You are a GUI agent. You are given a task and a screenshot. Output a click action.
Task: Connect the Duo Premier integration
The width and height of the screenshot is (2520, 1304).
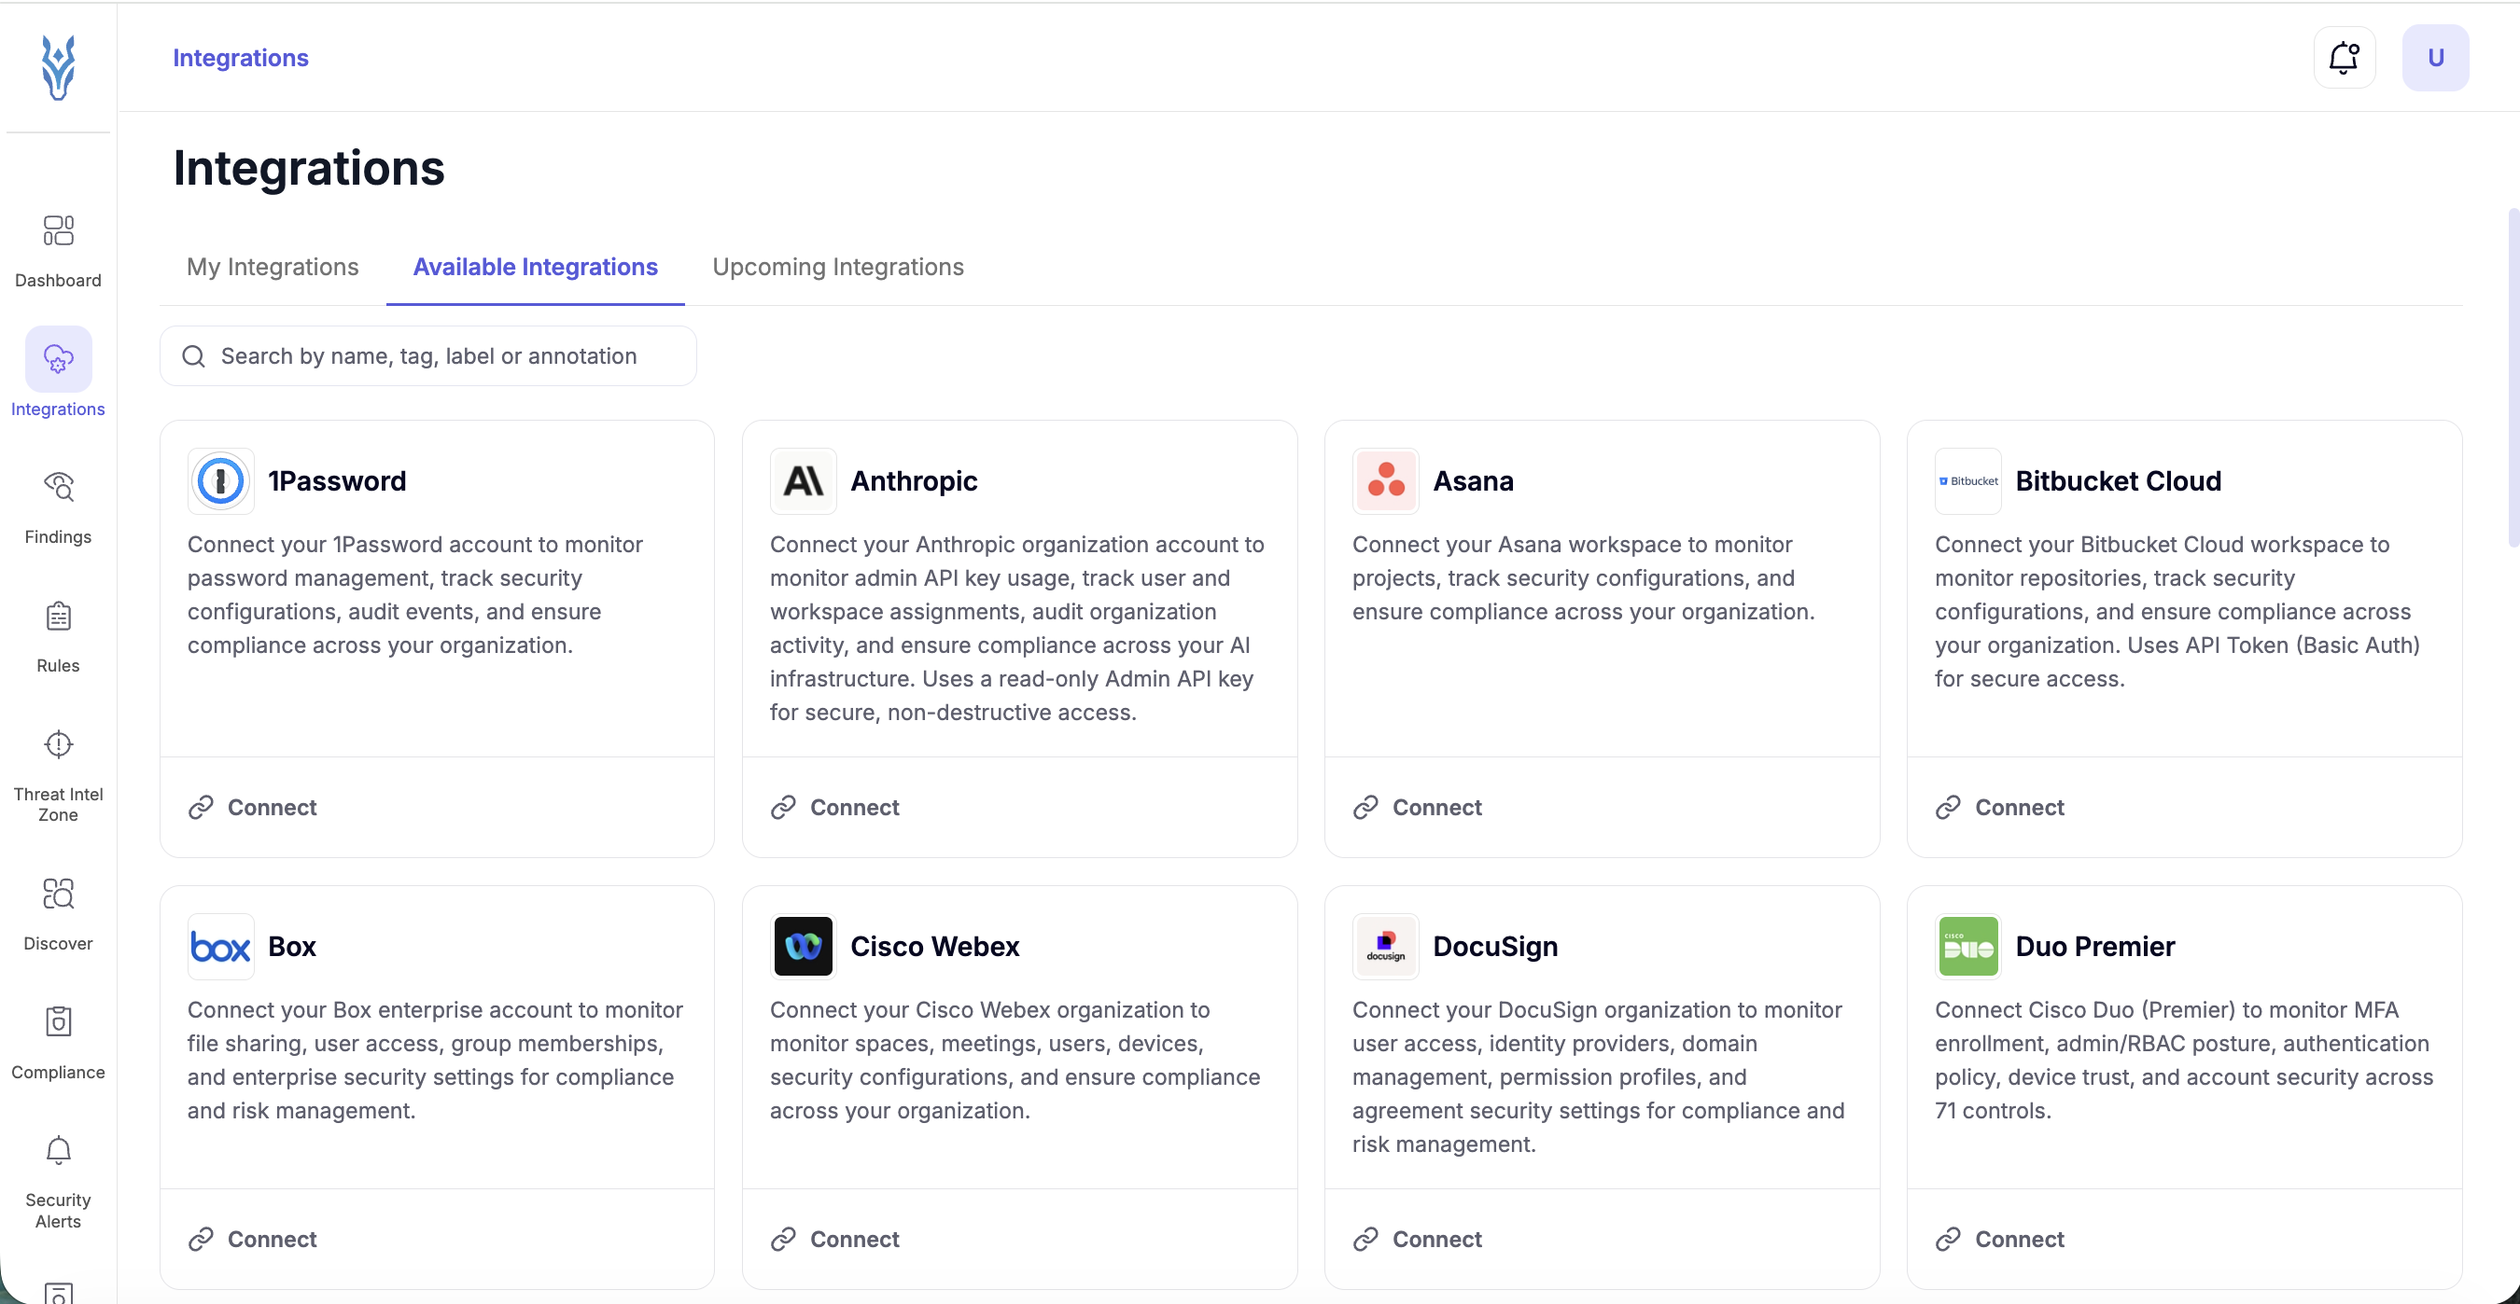tap(1999, 1240)
